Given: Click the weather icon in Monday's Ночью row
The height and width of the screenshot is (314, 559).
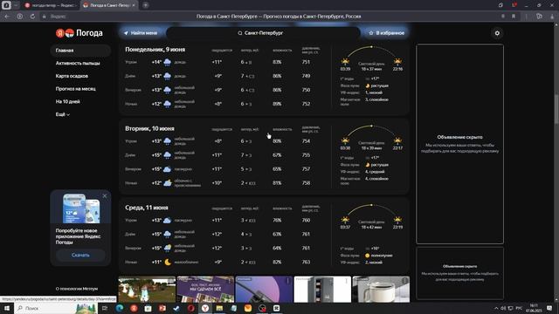Looking at the screenshot, I should click(x=167, y=104).
